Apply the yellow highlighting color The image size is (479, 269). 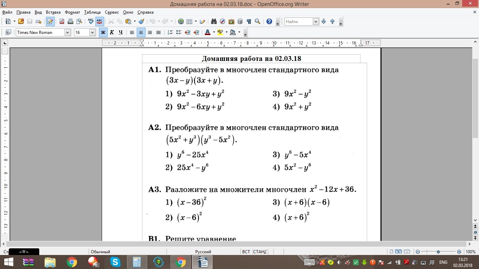click(x=220, y=32)
